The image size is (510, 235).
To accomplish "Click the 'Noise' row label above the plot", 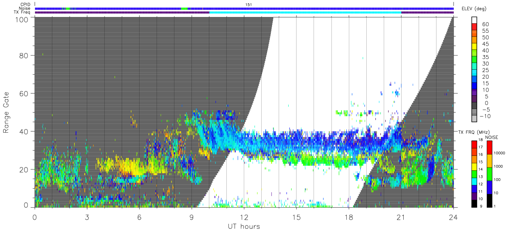I will click(x=25, y=8).
